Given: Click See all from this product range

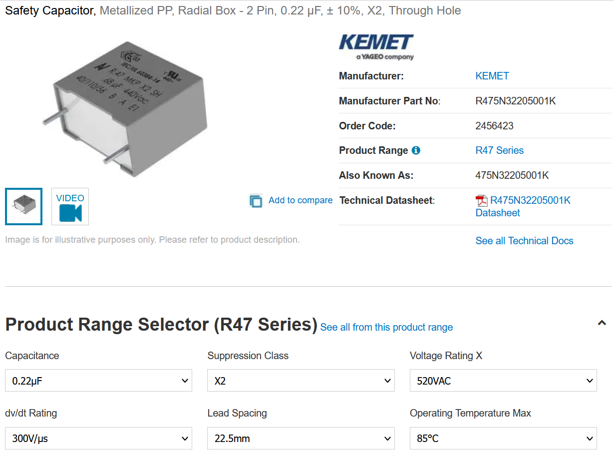Looking at the screenshot, I should [387, 327].
